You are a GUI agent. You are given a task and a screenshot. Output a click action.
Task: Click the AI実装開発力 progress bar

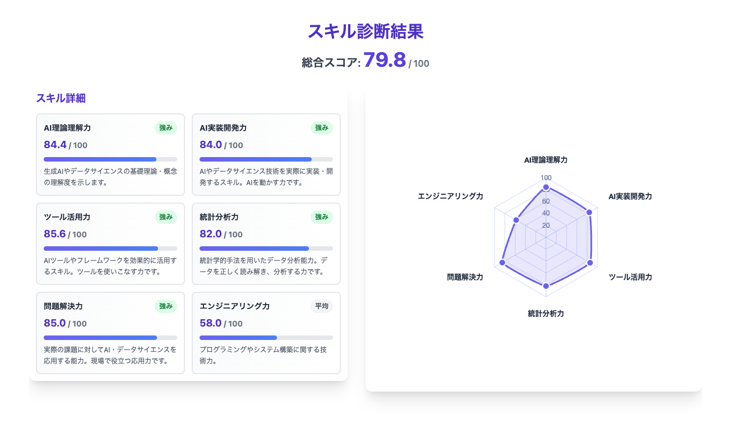click(x=266, y=159)
